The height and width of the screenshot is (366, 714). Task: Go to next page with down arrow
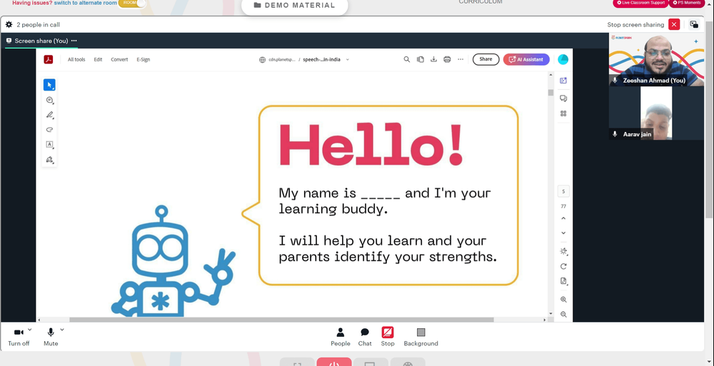coord(563,233)
